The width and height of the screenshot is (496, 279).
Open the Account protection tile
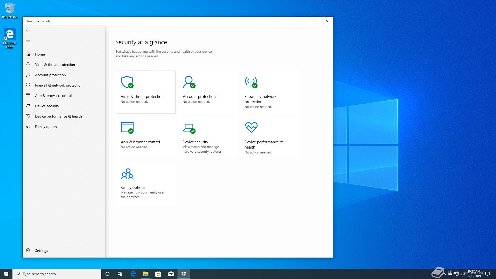[x=208, y=92]
